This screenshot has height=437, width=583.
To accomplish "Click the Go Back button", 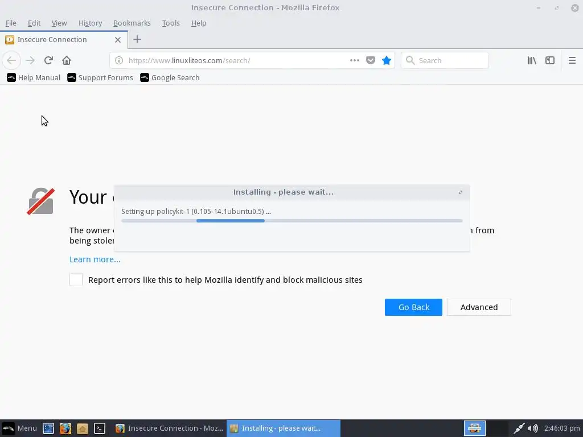I will coord(413,307).
